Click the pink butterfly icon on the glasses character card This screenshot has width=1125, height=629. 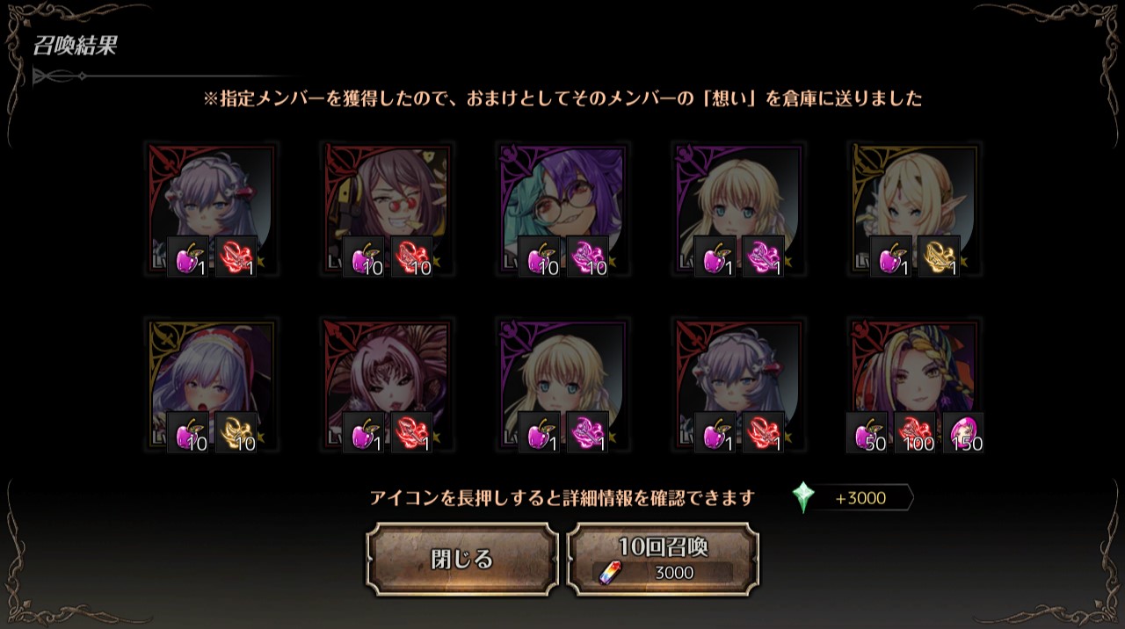(x=588, y=257)
